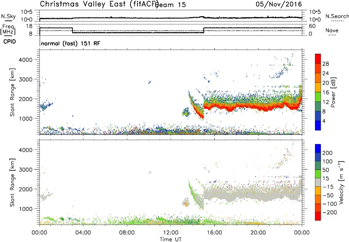Click the "20:00" time axis label

pyautogui.click(x=258, y=233)
